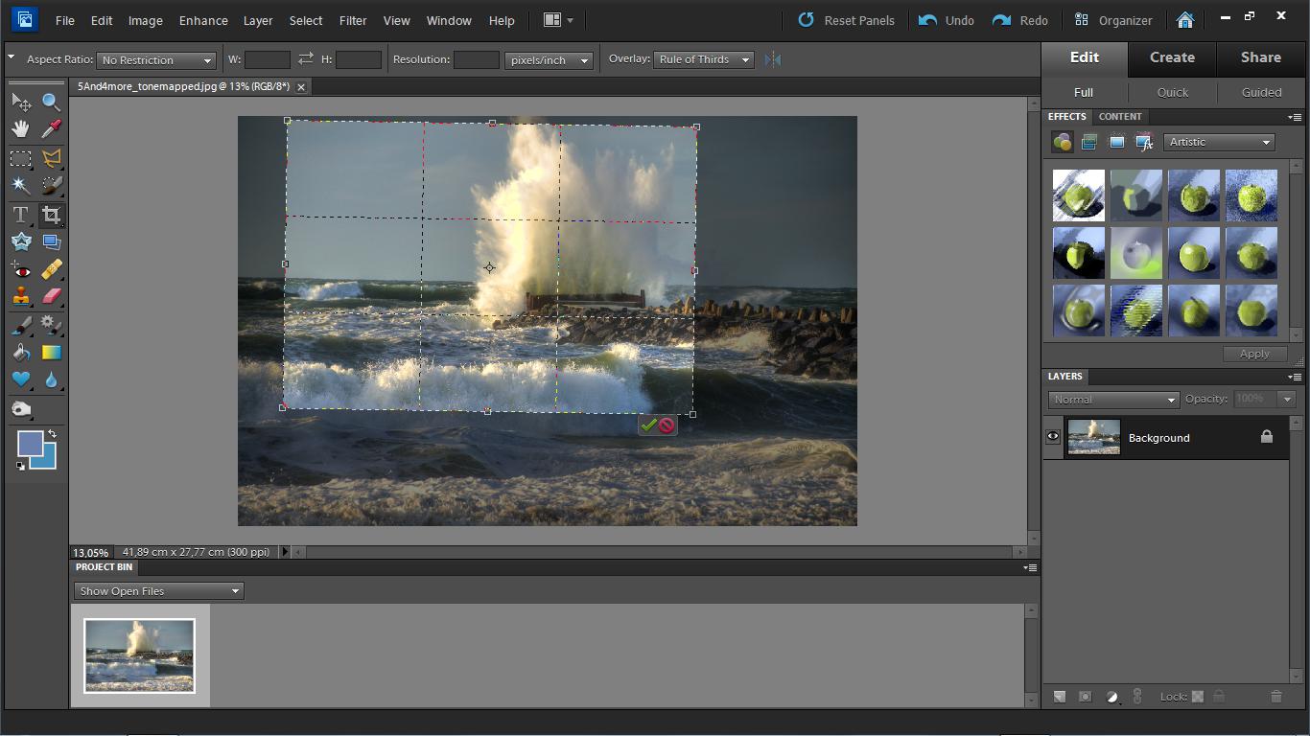Click the foreground color swatch
The height and width of the screenshot is (736, 1310).
pos(30,444)
